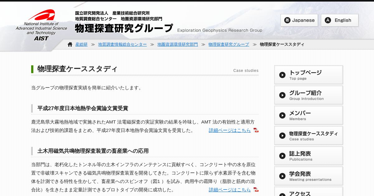Open 物理探査研究グループ breadcrumb link
This screenshot has height=196, width=374.
[x=229, y=44]
